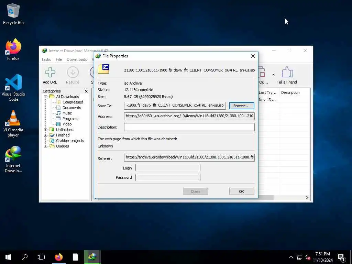Click the Compressed category folder icon
The height and width of the screenshot is (264, 352).
58,102
